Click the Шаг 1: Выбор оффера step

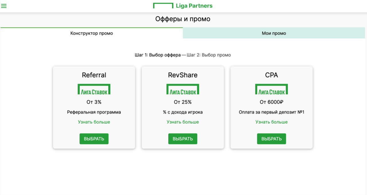pos(158,55)
